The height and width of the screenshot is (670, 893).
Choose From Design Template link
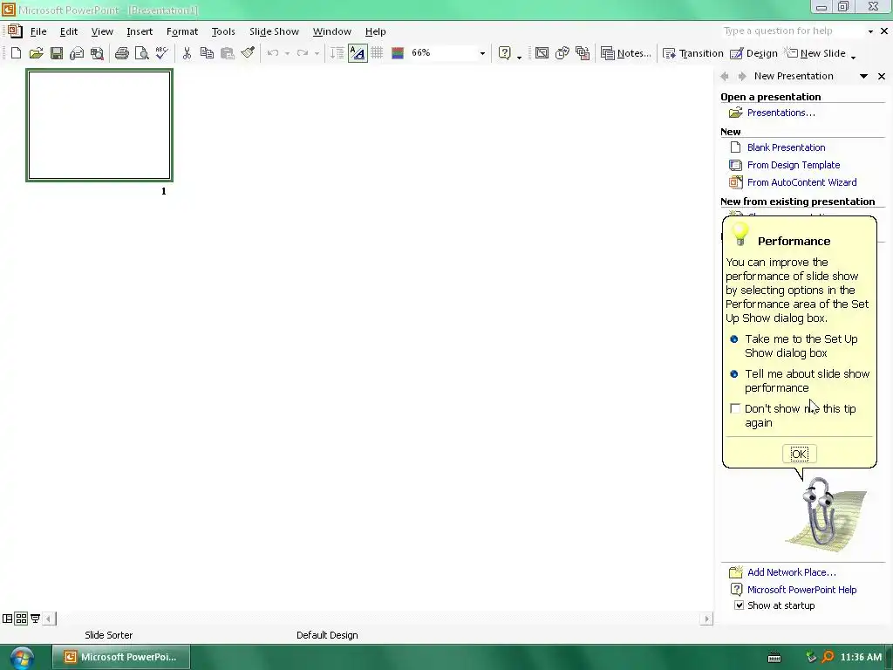(x=794, y=165)
